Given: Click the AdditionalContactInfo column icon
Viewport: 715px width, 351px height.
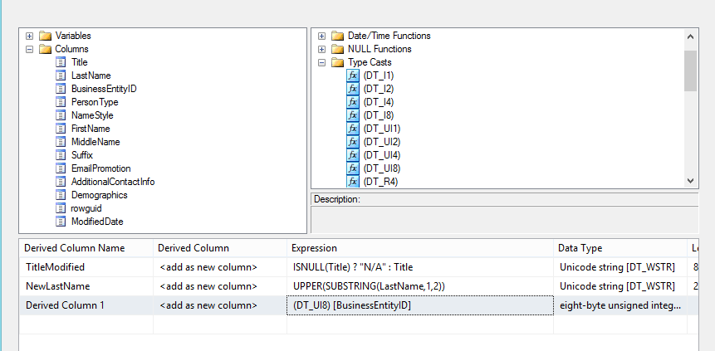Looking at the screenshot, I should pyautogui.click(x=61, y=182).
